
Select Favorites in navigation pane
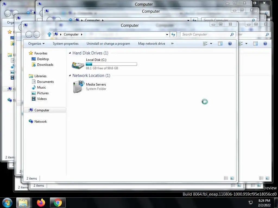pos(41,53)
